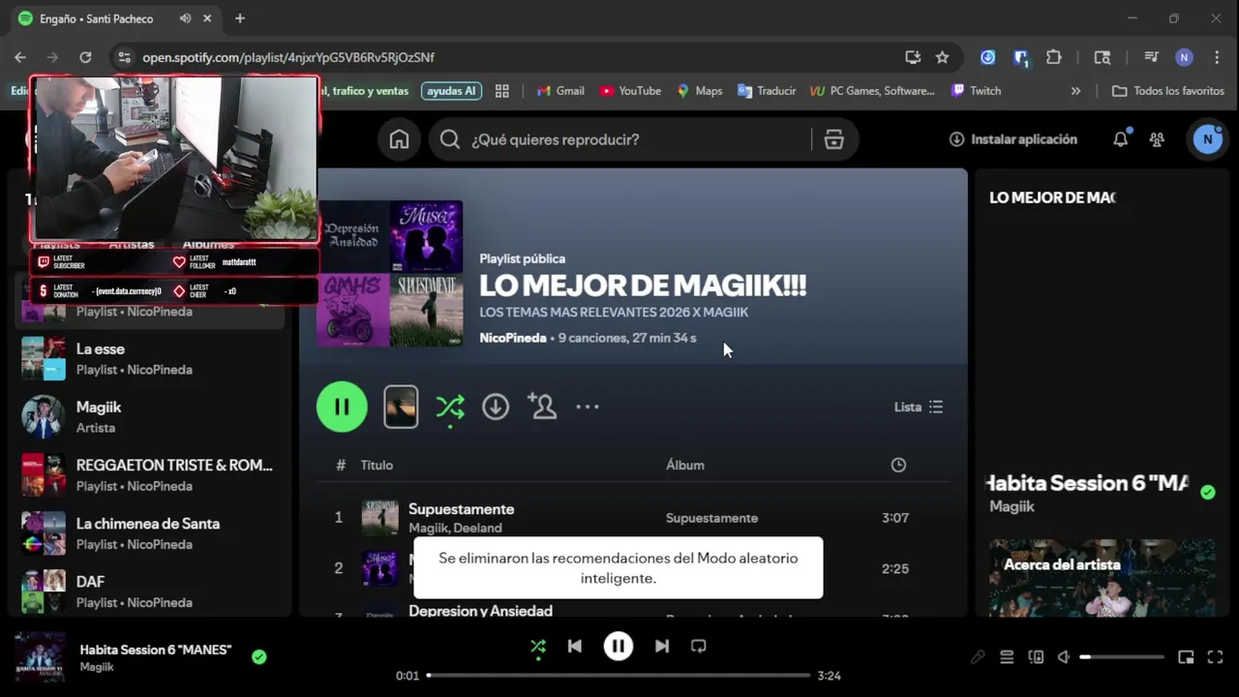Open the playlist three-dots more options
Image resolution: width=1239 pixels, height=697 pixels.
pyautogui.click(x=588, y=407)
